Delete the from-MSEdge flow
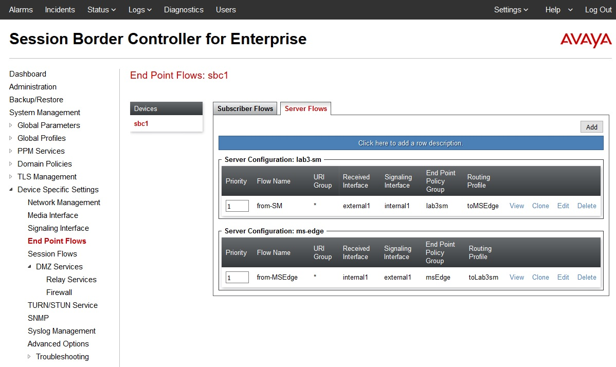Screen dimensions: 616x367 click(x=587, y=277)
